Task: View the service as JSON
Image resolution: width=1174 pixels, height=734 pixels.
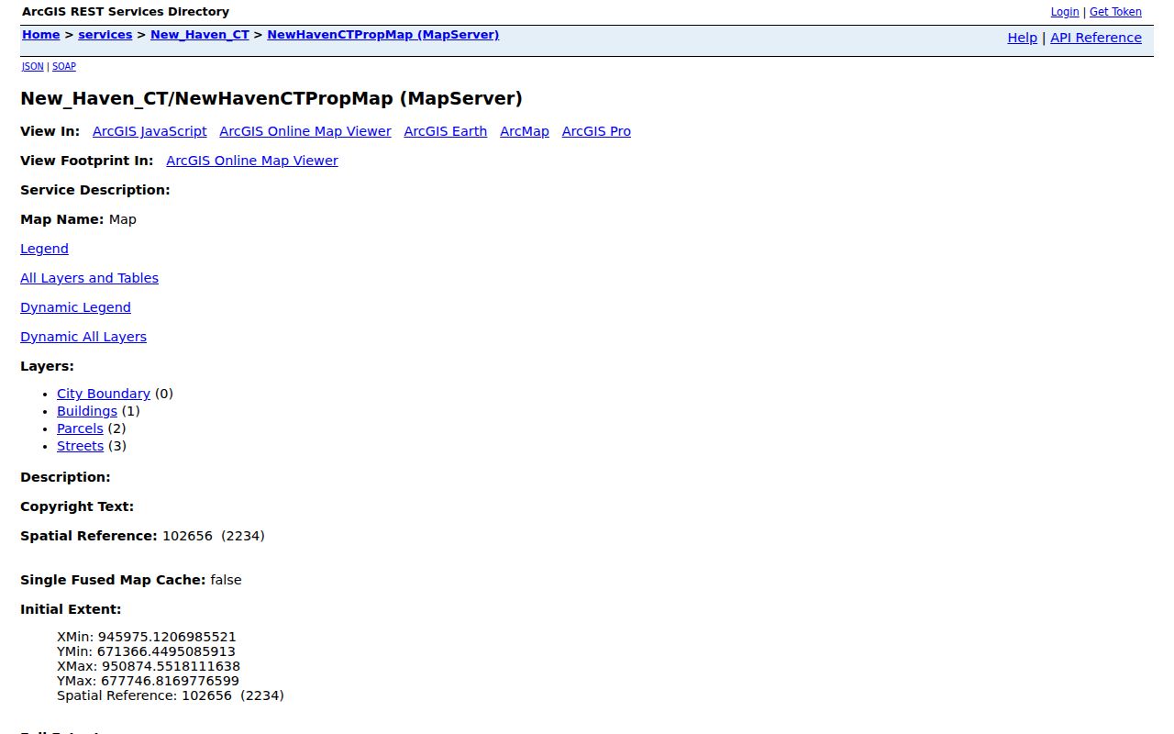Action: 32,66
